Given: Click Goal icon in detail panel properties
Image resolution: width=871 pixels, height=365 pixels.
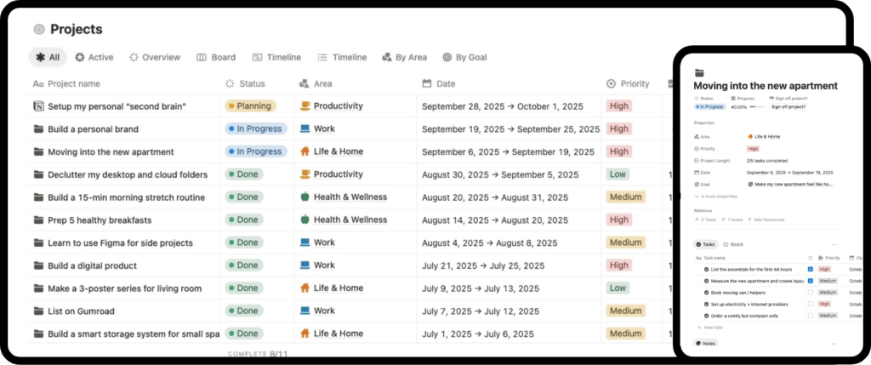Looking at the screenshot, I should 697,184.
